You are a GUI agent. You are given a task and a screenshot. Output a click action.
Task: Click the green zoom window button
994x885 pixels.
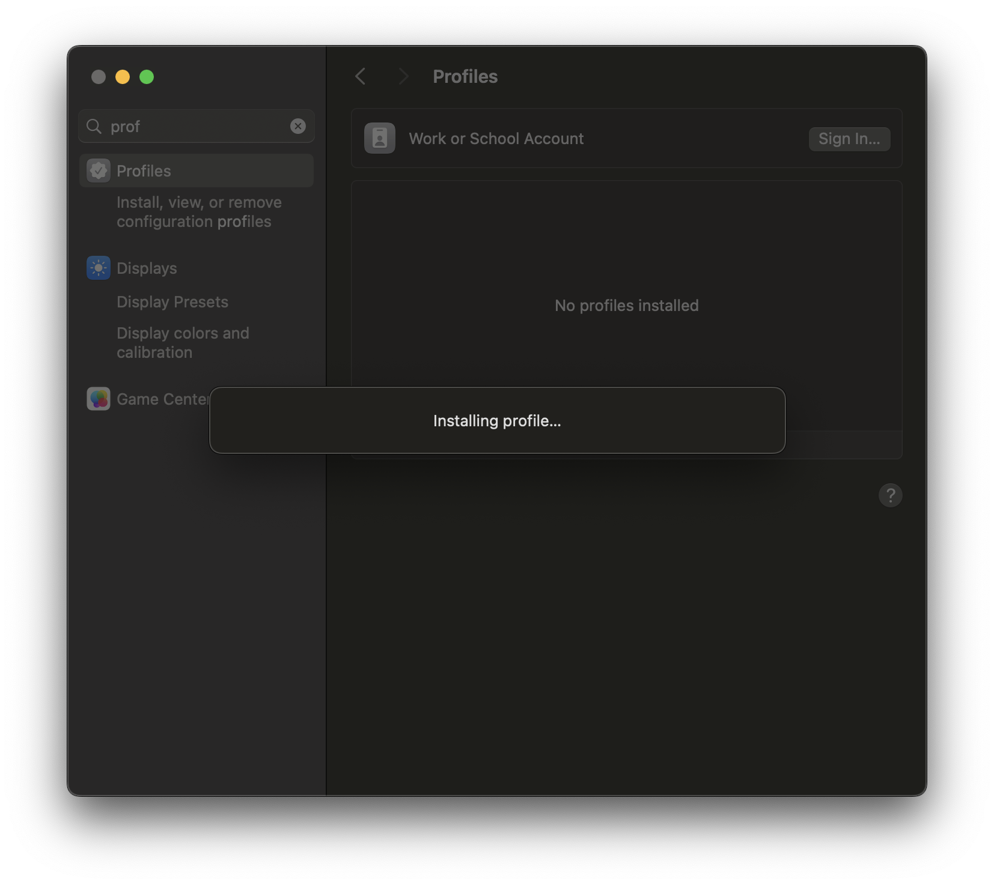point(147,77)
